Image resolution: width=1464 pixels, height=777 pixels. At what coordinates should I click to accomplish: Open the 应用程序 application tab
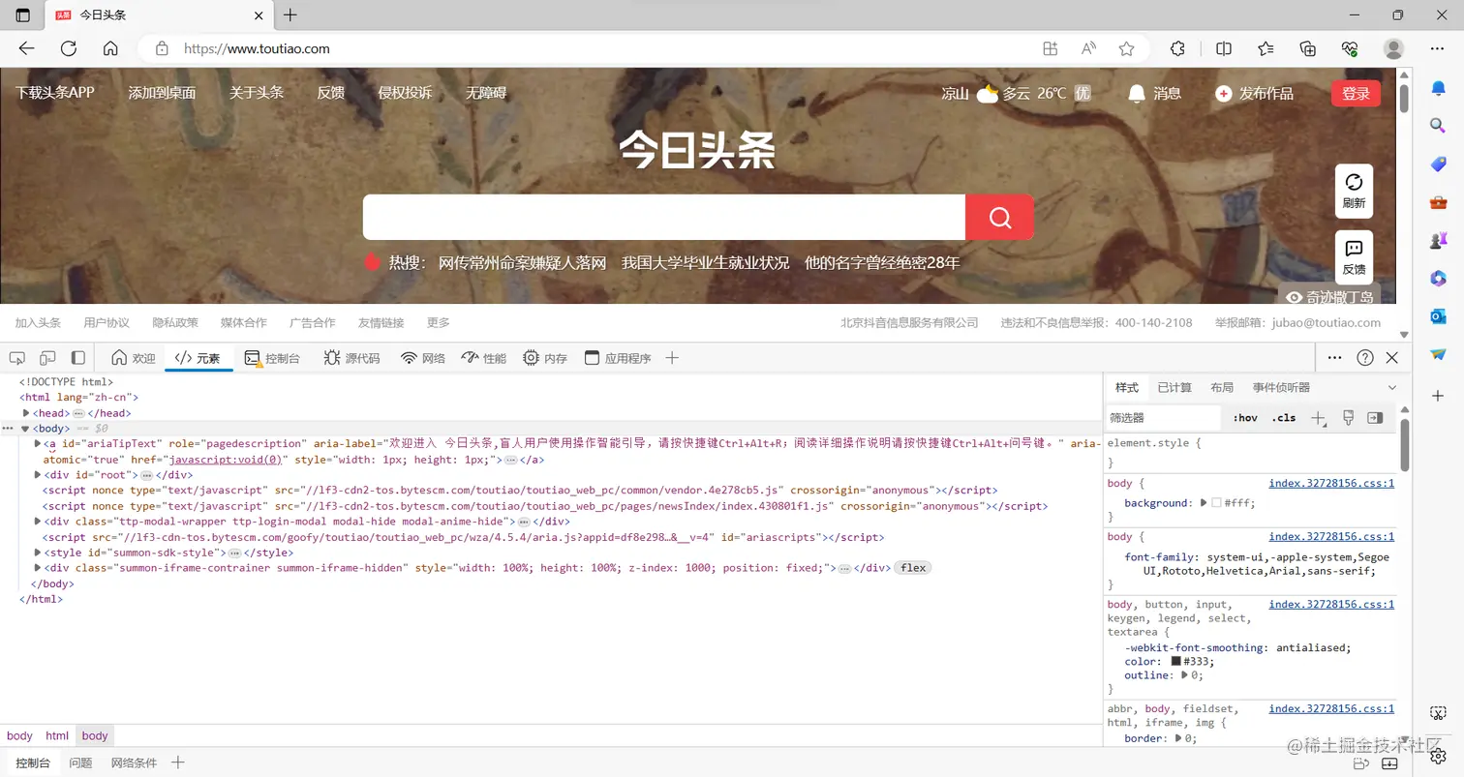click(618, 358)
